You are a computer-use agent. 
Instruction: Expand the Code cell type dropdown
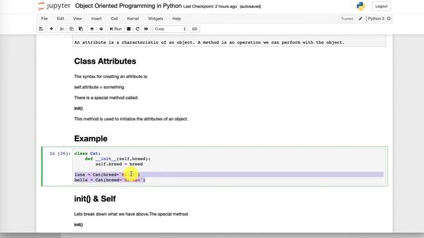pyautogui.click(x=170, y=29)
